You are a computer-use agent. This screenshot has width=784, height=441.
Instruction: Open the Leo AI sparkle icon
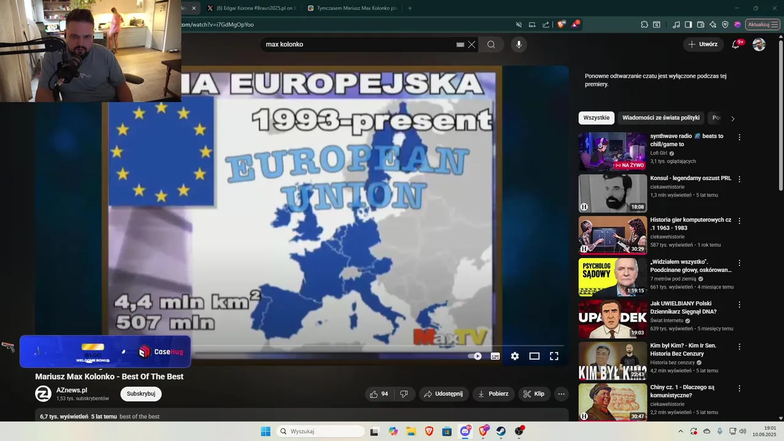[713, 24]
